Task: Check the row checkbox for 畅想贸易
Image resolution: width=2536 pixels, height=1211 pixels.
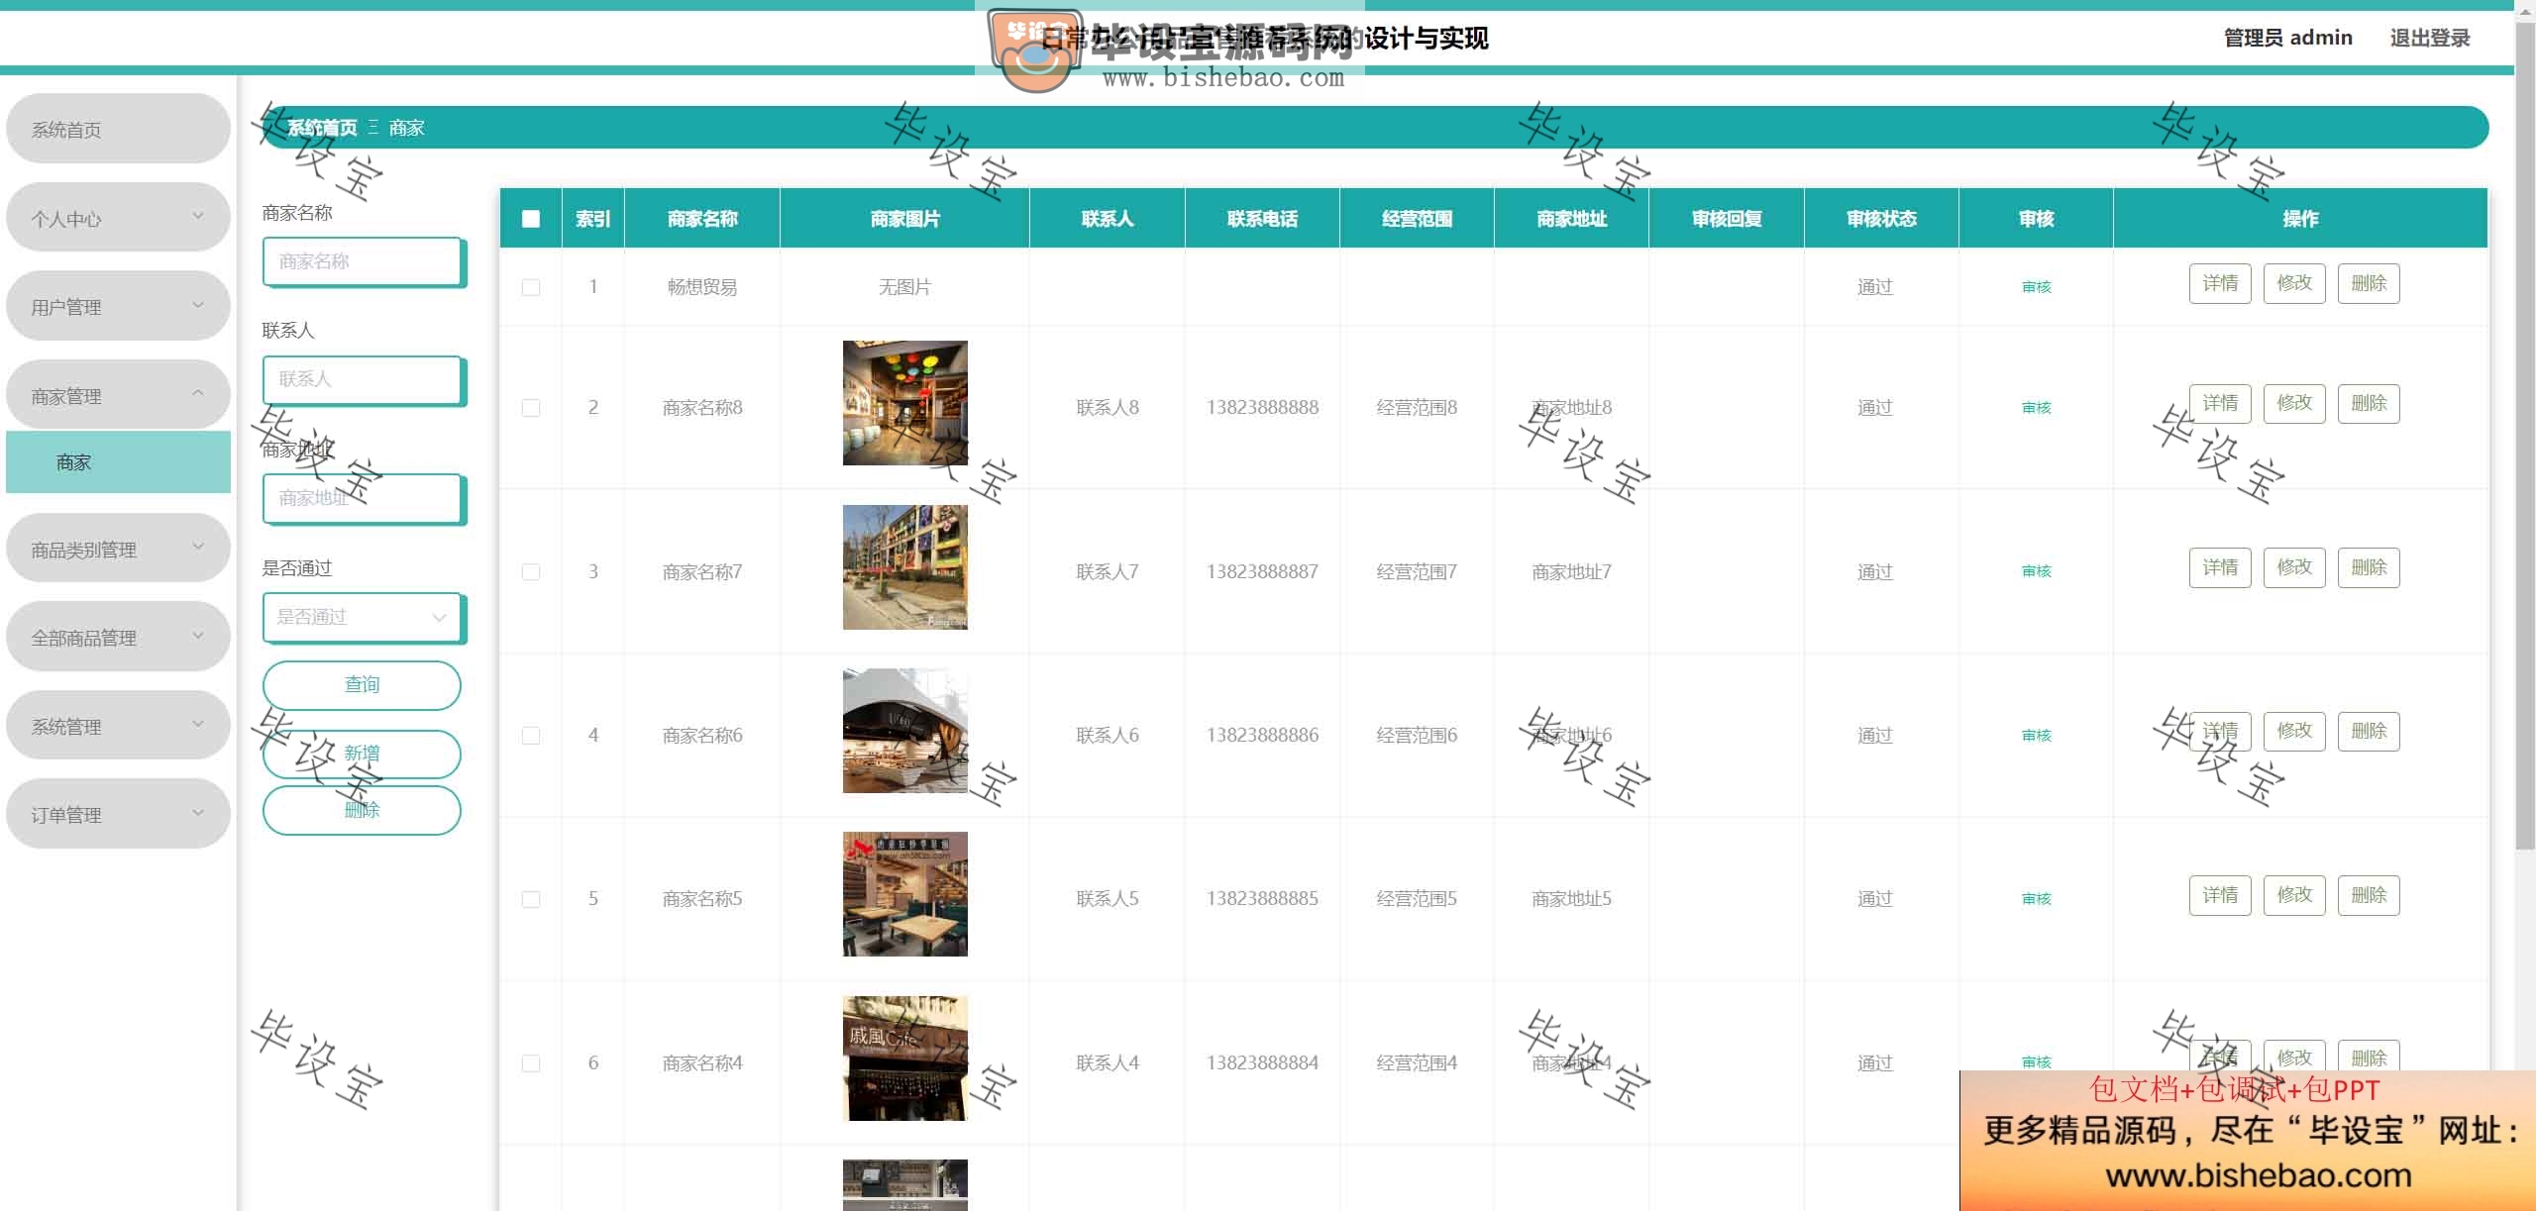Action: click(x=531, y=287)
